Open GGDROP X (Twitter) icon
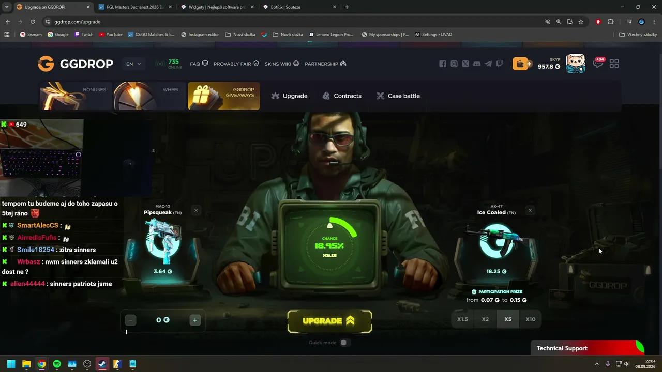Screen dimensions: 662x372 pos(465,64)
